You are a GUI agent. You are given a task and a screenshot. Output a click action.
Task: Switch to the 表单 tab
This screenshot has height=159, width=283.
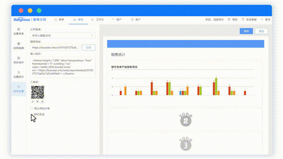pos(59,19)
